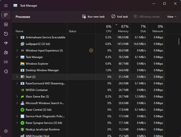Open Task Manager settings gear
The image size is (181, 137).
[6, 131]
